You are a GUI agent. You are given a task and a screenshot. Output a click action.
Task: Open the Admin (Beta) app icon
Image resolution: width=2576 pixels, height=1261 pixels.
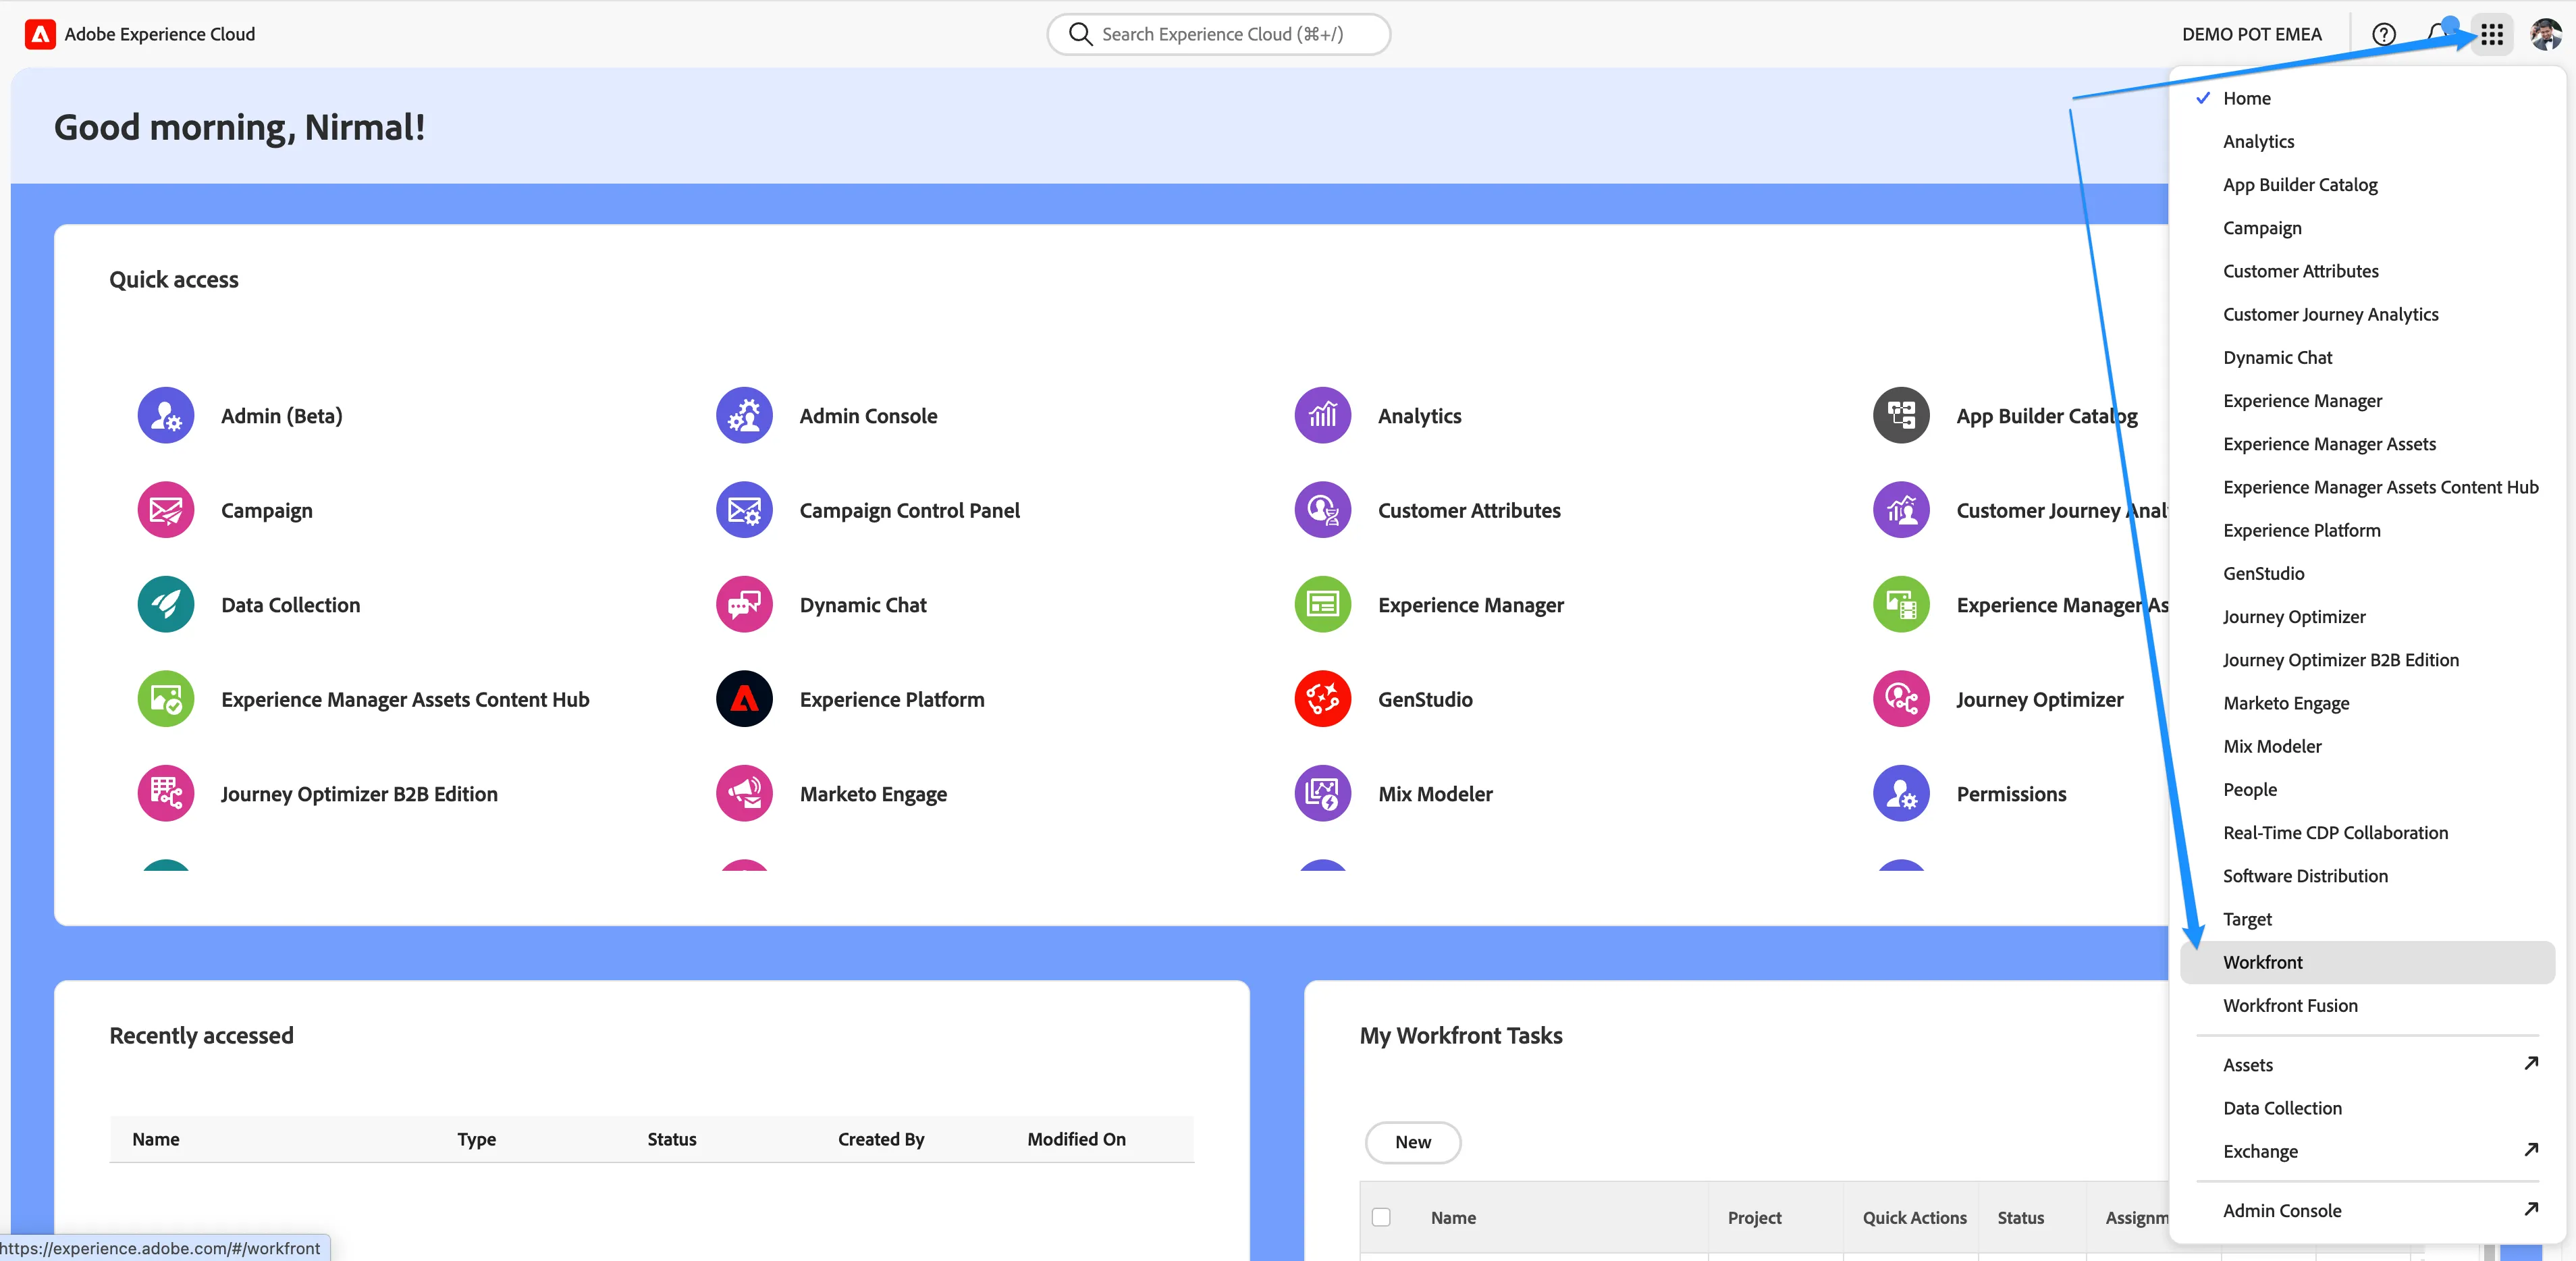point(165,415)
